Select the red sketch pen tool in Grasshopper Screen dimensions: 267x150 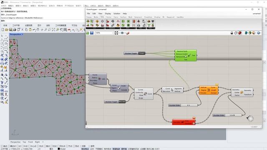[128, 33]
